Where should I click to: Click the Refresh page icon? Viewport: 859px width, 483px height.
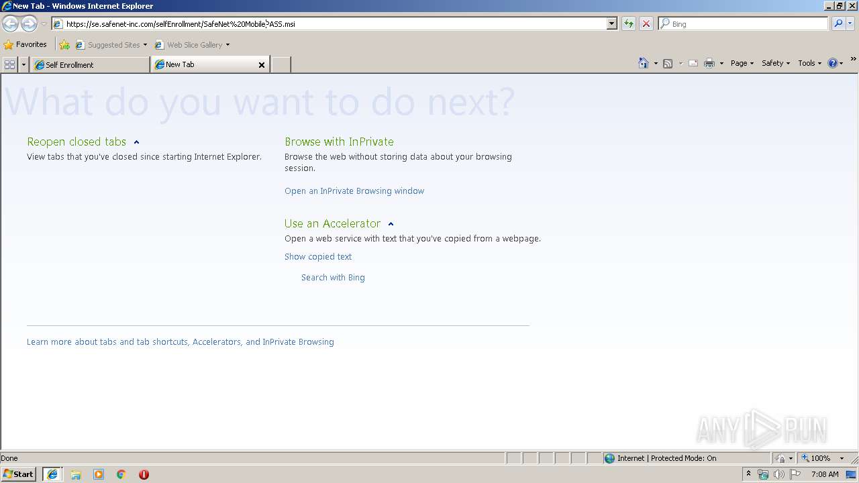pyautogui.click(x=629, y=24)
